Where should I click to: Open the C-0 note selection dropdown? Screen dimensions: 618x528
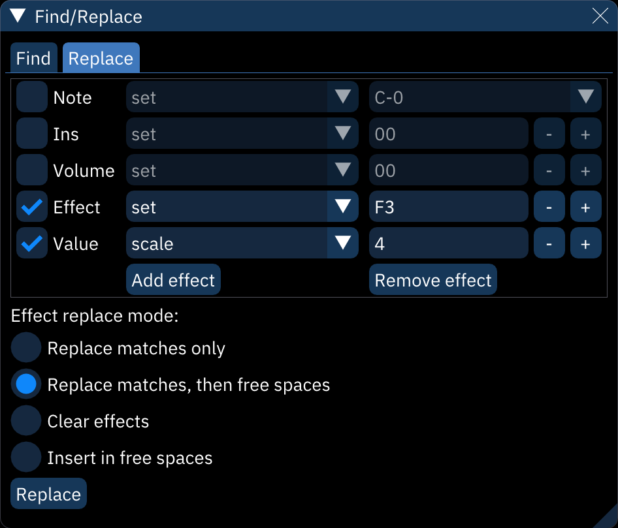tap(485, 97)
